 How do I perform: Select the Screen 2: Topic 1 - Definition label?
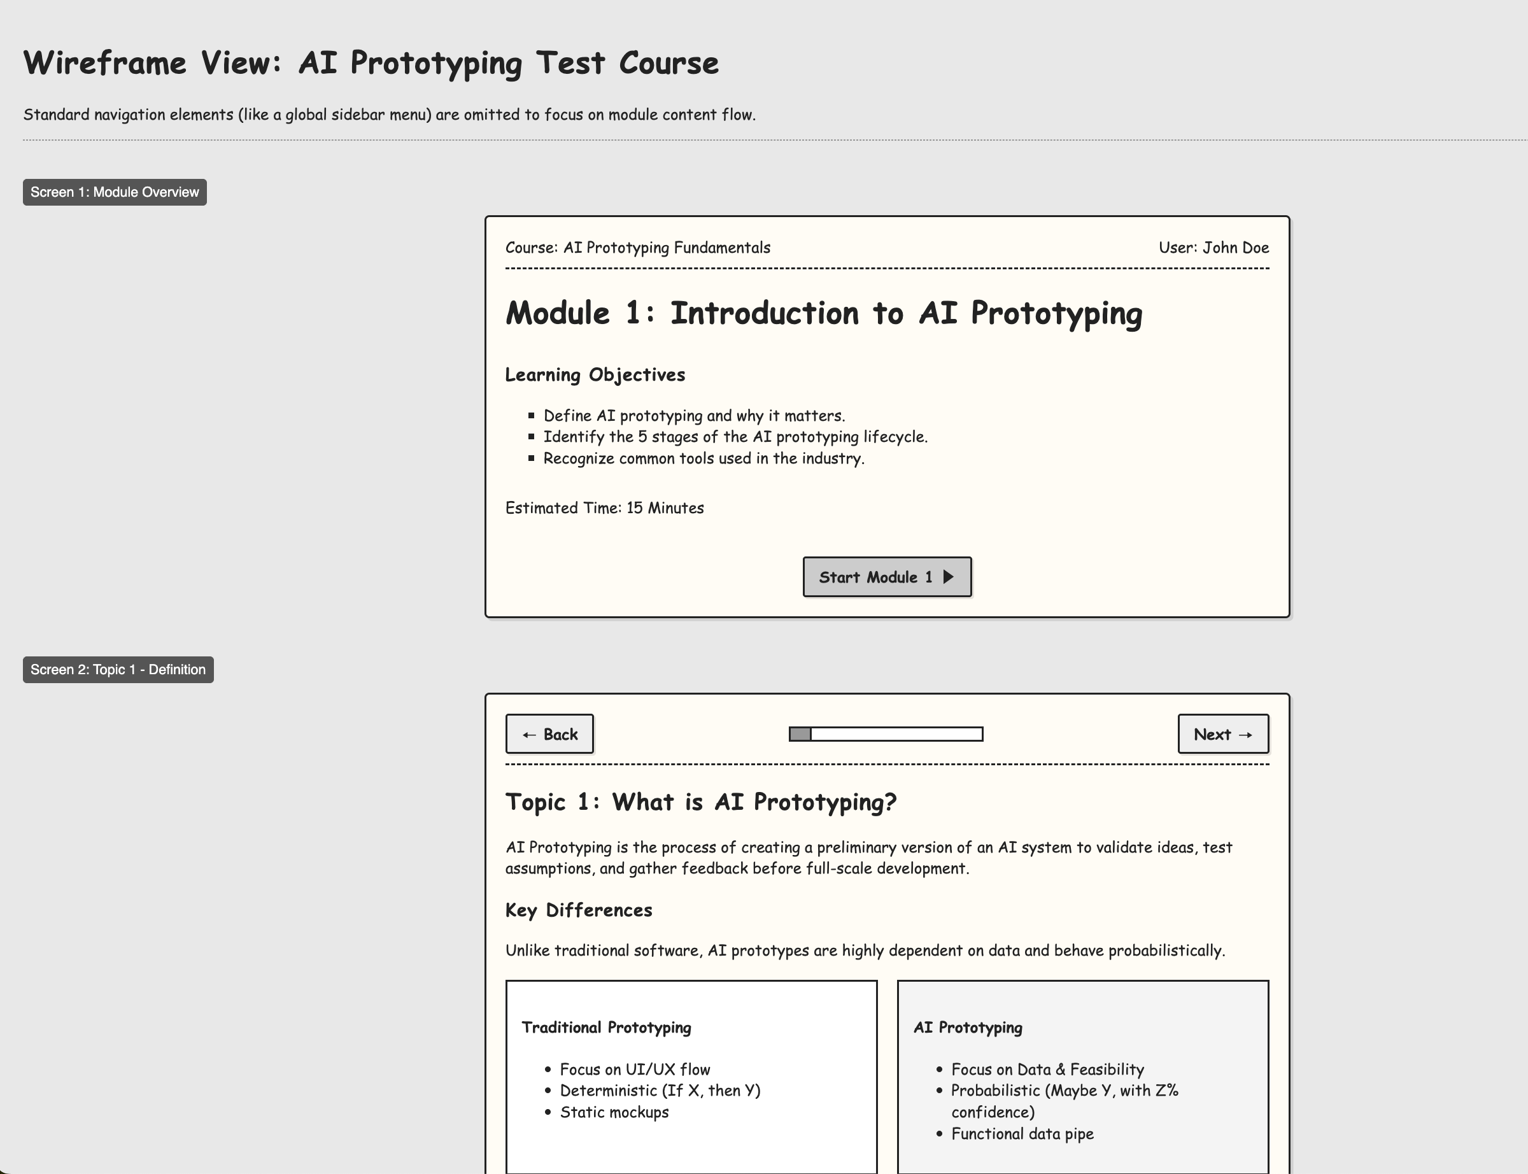pyautogui.click(x=118, y=670)
